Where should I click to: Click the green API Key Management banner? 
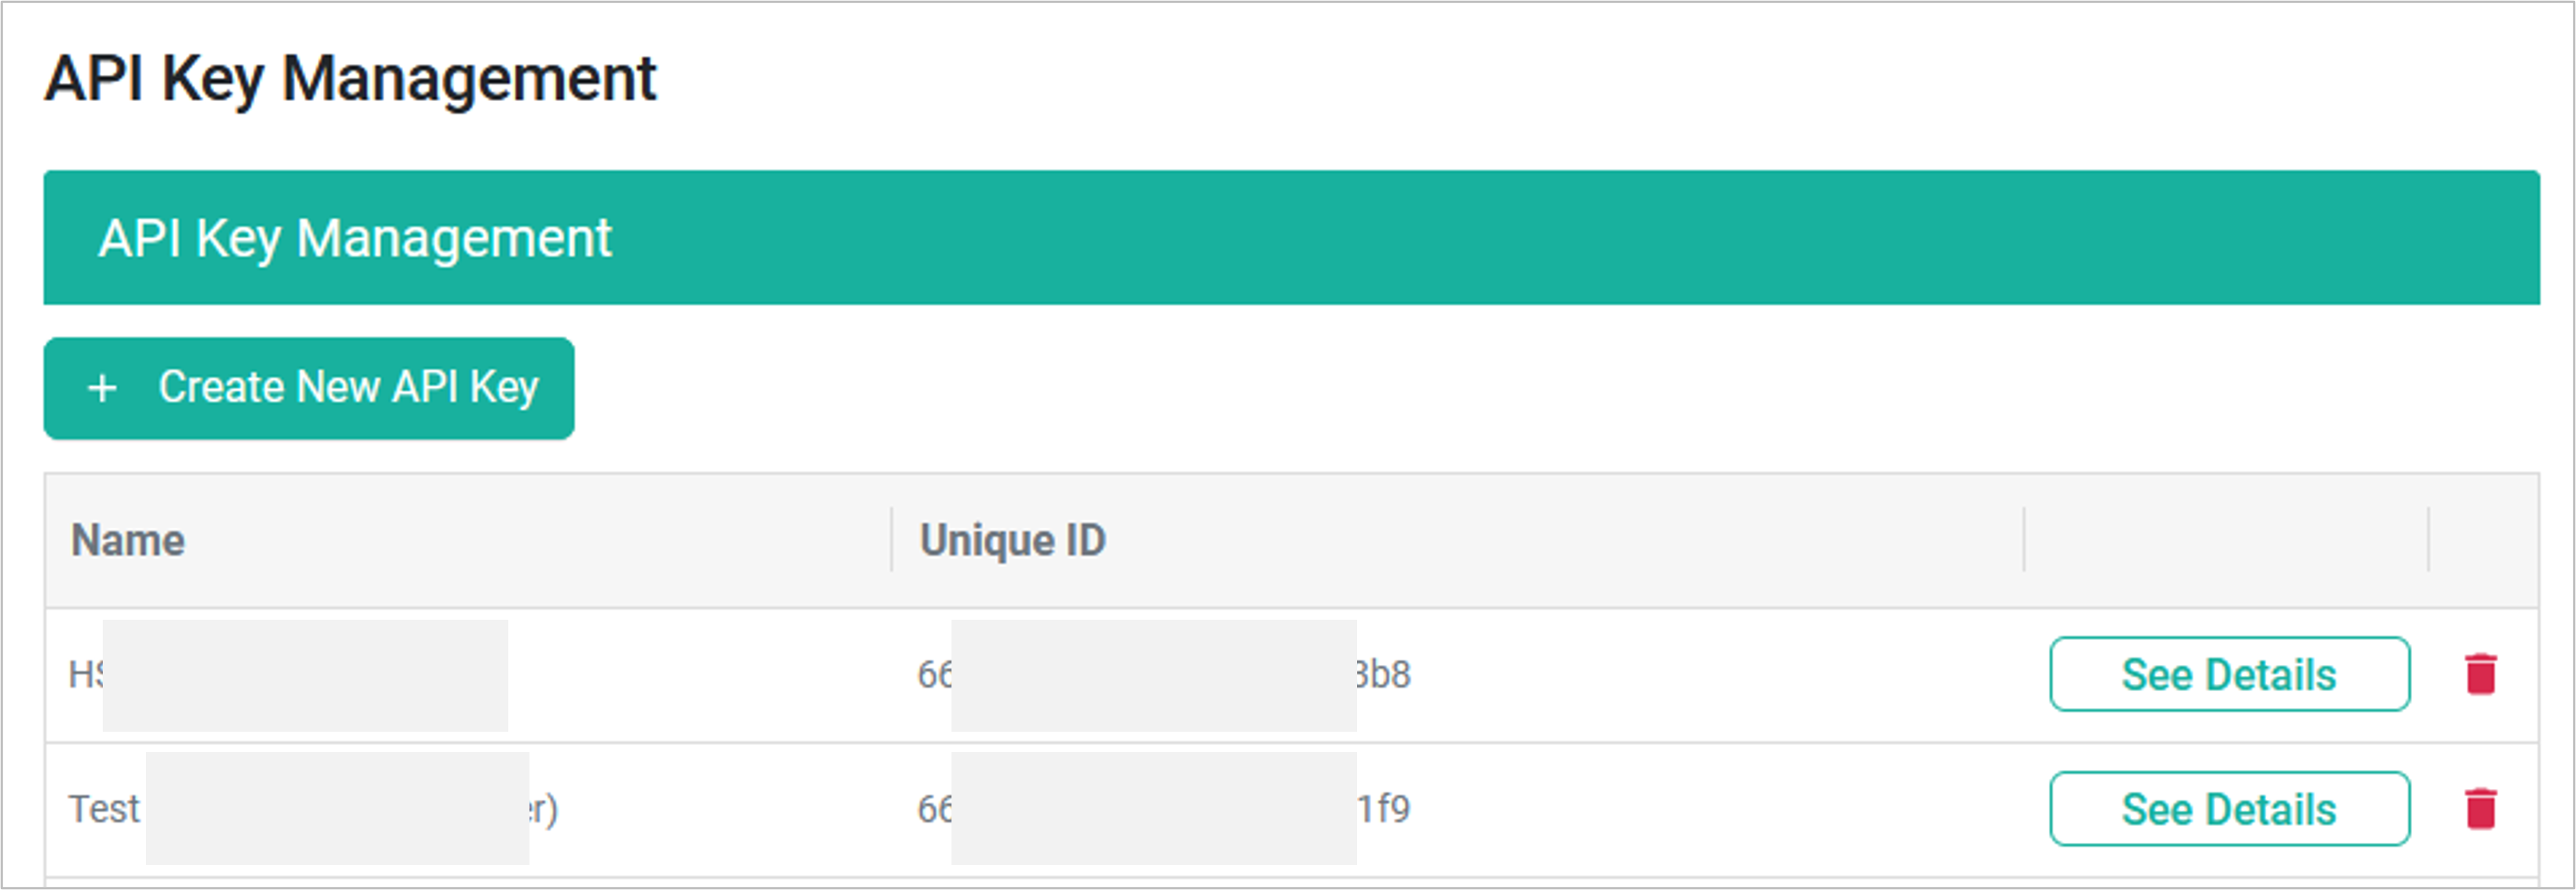[1291, 237]
